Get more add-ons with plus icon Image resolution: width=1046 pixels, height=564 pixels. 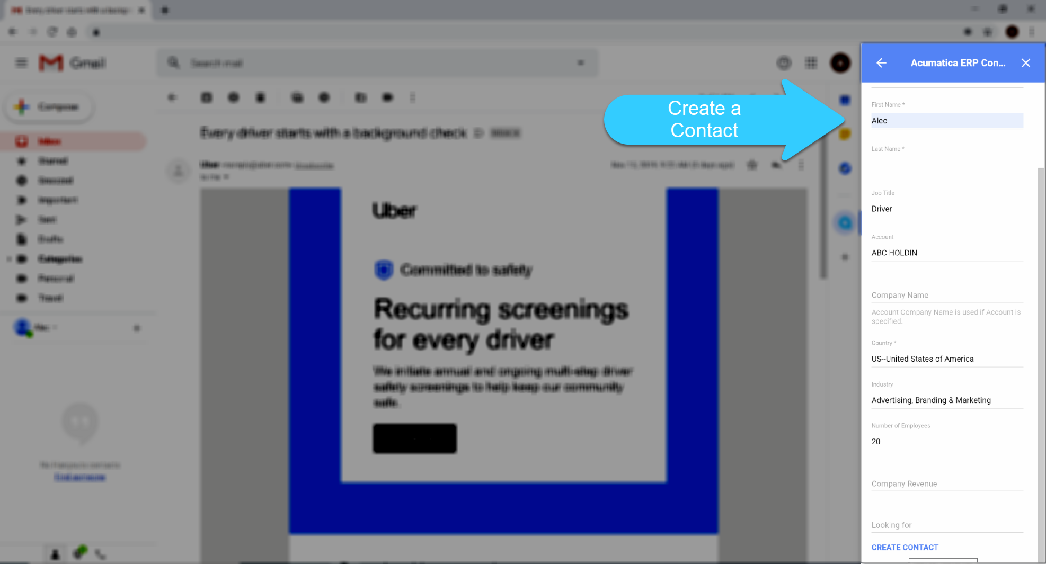845,257
